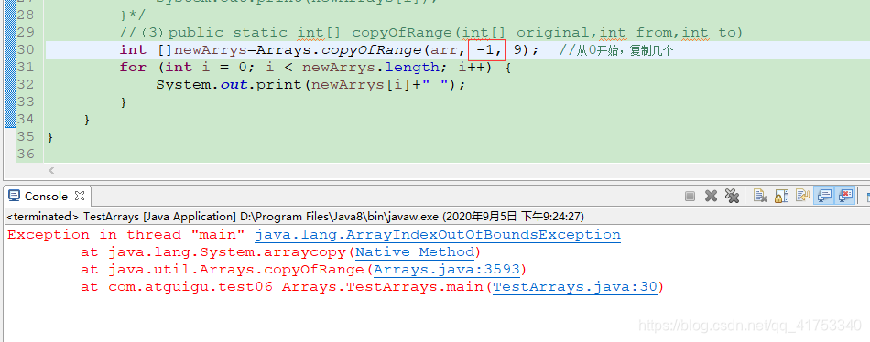870x342 pixels.
Task: Toggle Word Wrap in Console toolbar
Action: pos(802,196)
